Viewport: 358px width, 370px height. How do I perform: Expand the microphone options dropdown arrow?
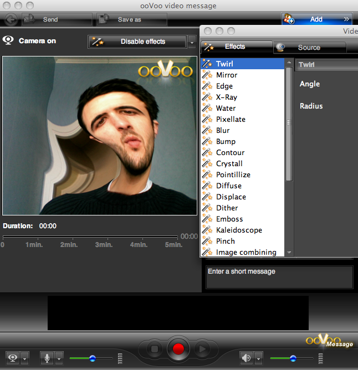(x=59, y=359)
